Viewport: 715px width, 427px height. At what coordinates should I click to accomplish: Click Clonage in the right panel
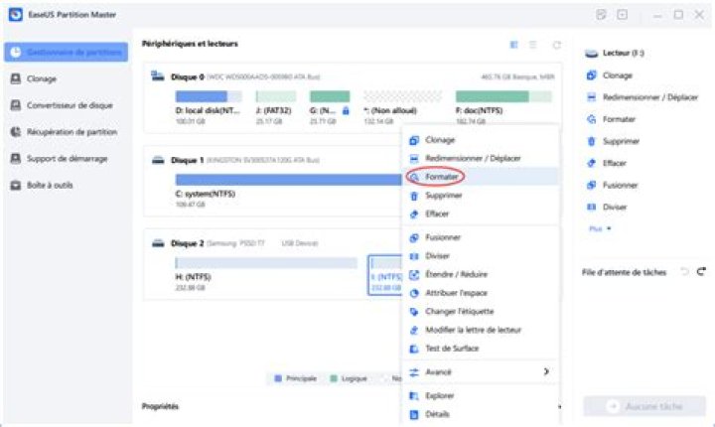click(x=610, y=75)
